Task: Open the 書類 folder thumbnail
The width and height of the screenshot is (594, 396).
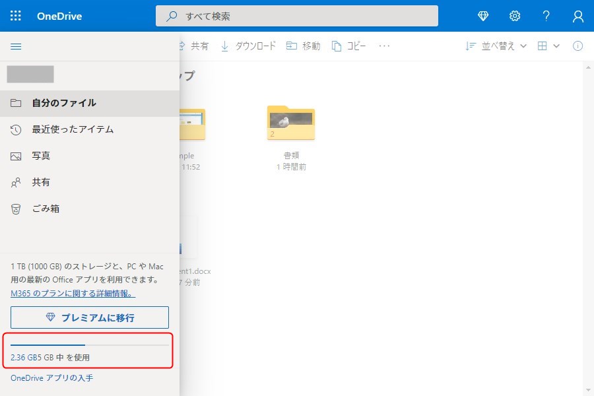Action: click(x=291, y=123)
